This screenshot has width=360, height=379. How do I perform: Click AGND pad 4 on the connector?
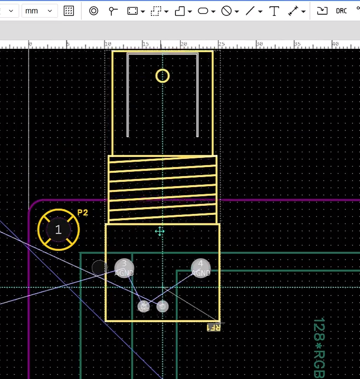pyautogui.click(x=200, y=268)
